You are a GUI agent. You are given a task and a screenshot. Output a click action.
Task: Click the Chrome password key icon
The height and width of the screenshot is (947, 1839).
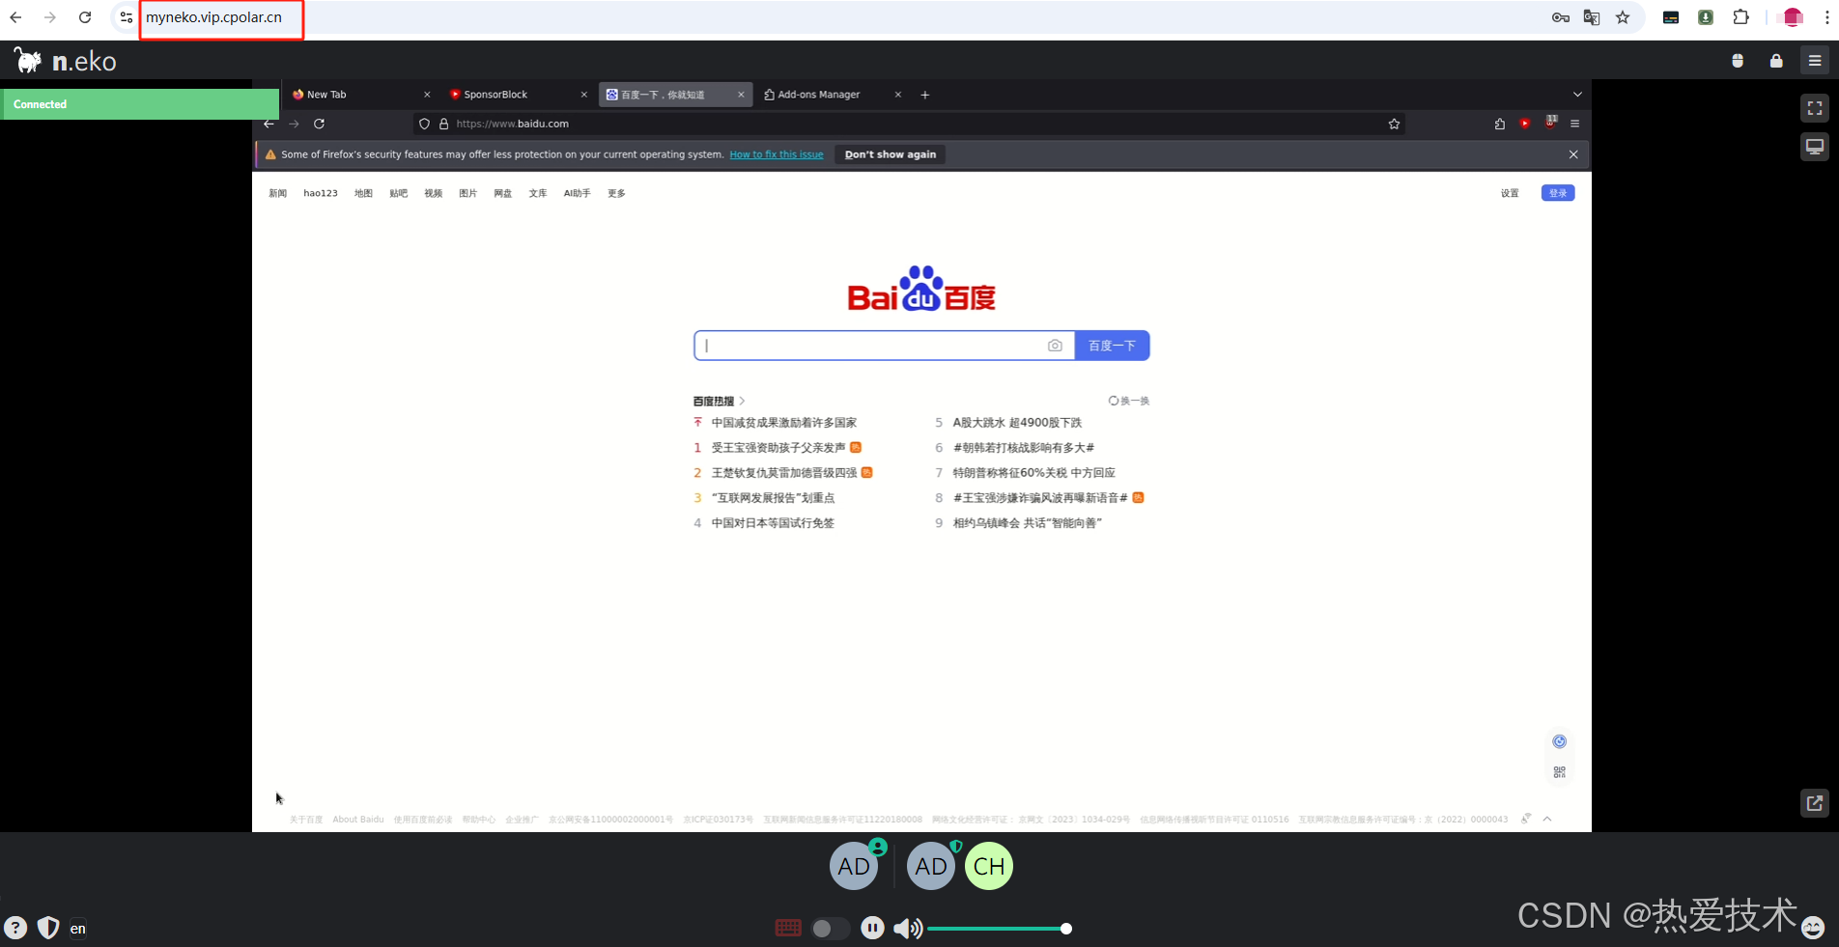click(1561, 17)
